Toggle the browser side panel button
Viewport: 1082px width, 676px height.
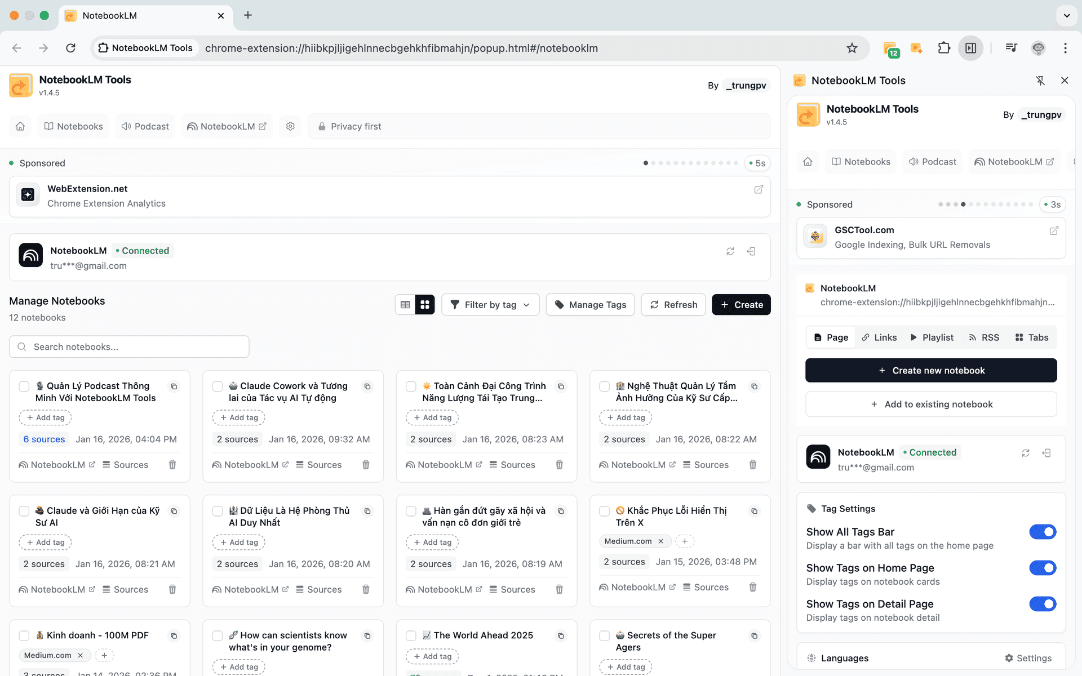pos(971,48)
